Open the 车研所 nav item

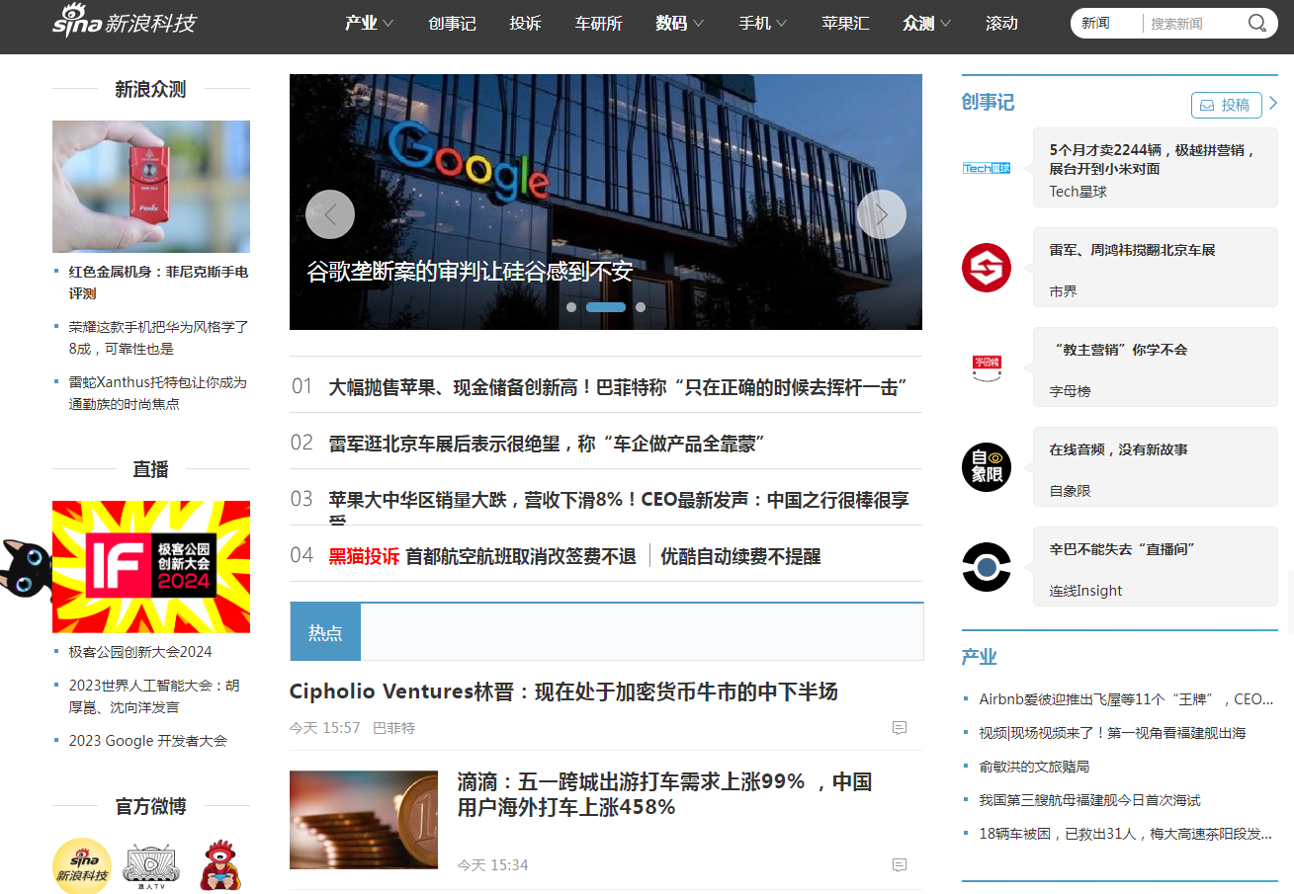tap(599, 23)
